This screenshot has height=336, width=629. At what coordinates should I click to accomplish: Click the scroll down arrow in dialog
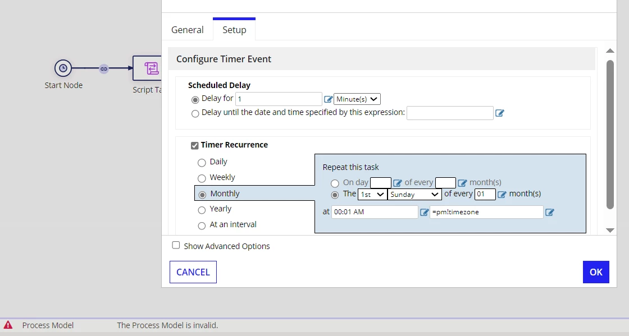[610, 231]
